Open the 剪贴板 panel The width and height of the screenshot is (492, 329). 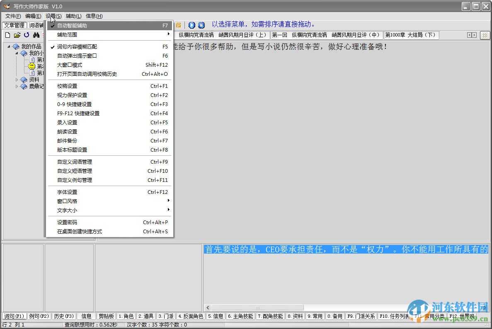click(107, 316)
